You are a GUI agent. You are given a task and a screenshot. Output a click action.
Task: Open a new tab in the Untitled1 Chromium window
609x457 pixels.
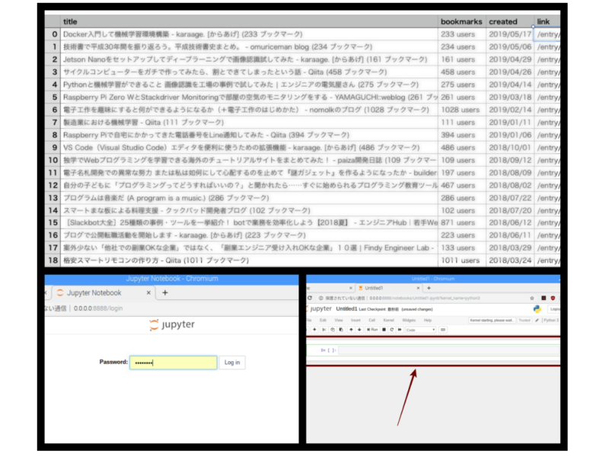tap(429, 288)
